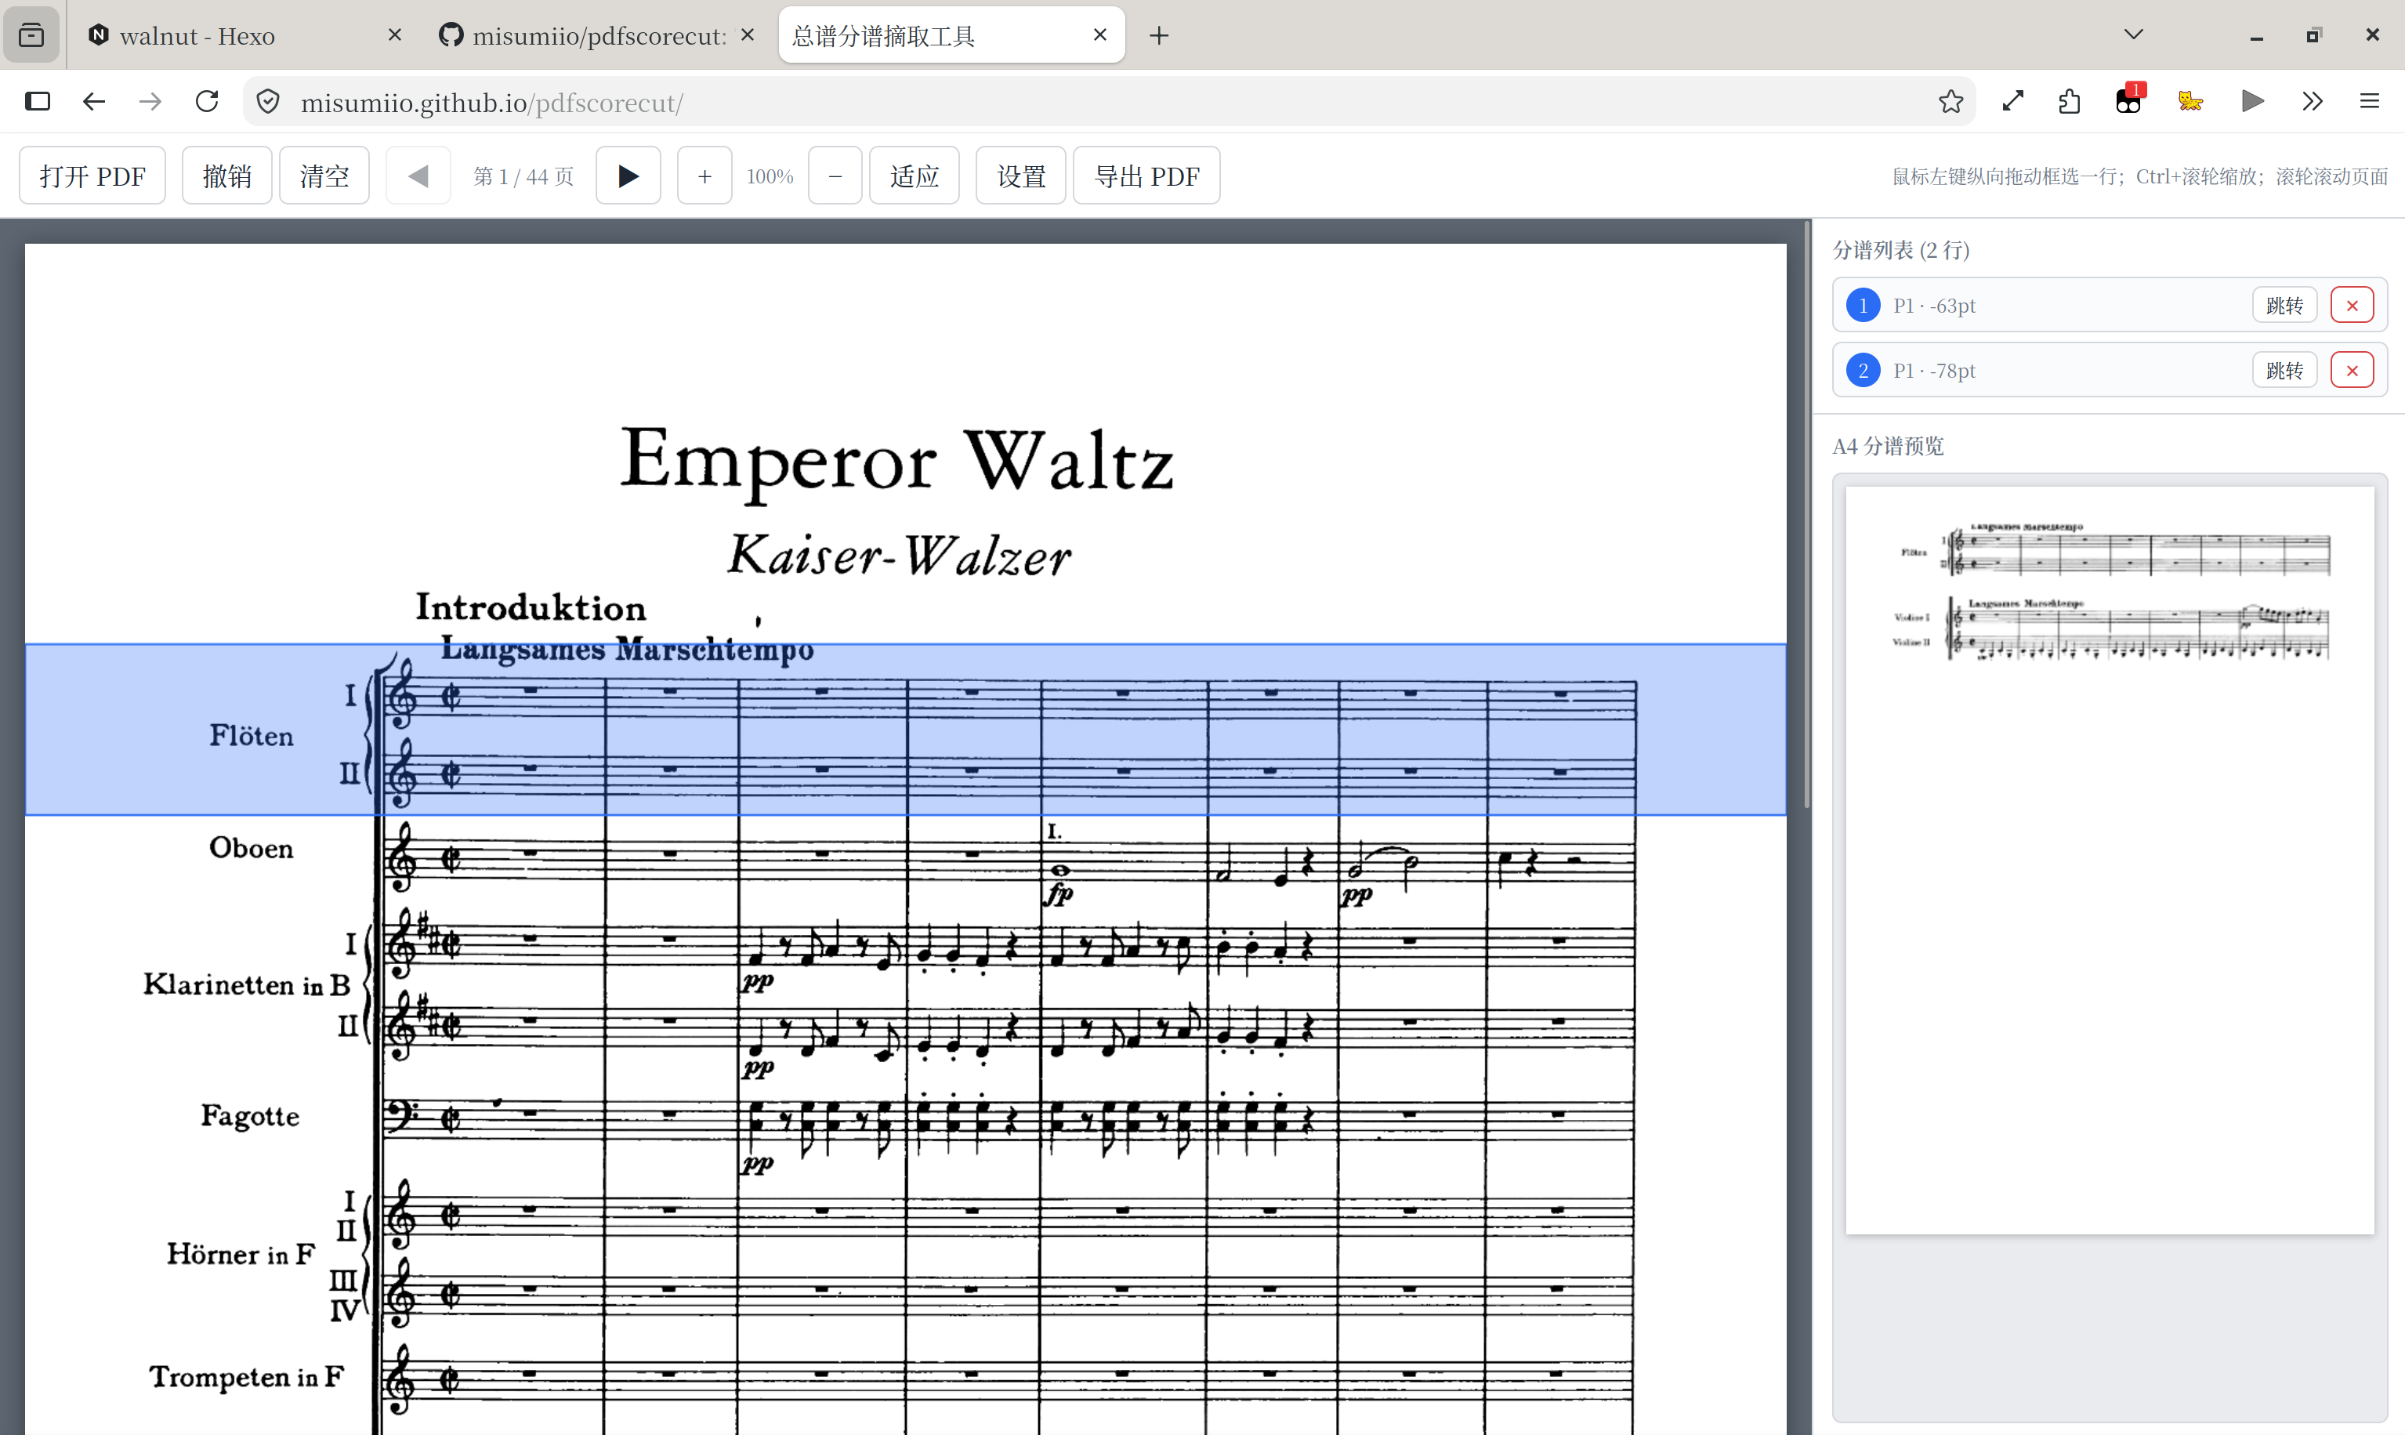Click the 撤销 undo button
Screen dimensions: 2405x1435
click(x=227, y=176)
